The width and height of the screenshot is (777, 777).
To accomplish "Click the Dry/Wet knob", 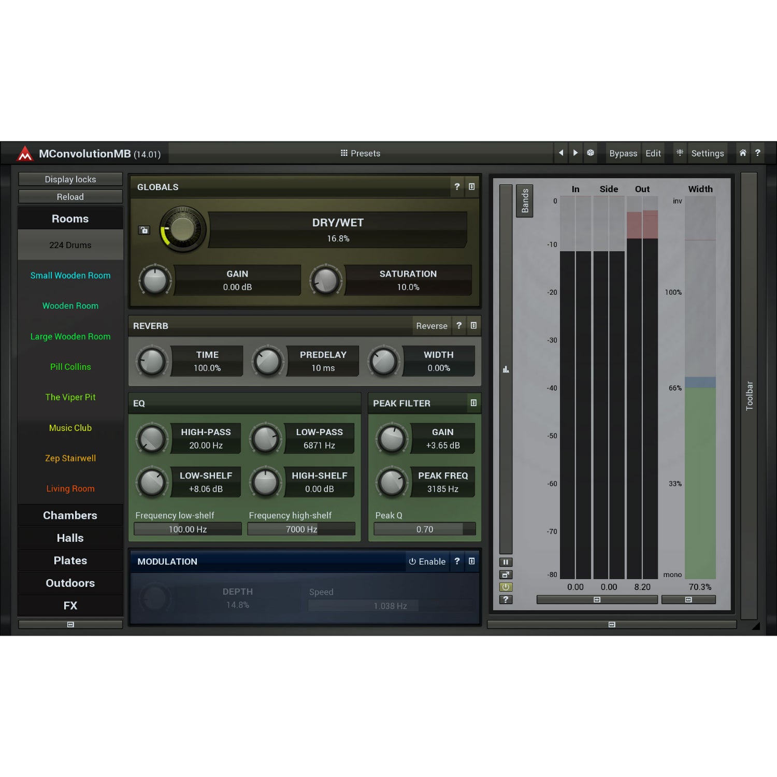I will (x=183, y=229).
